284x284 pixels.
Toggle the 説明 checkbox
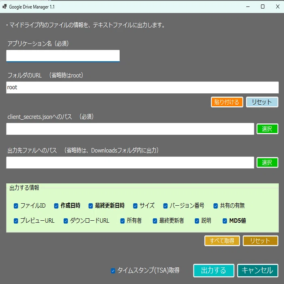pos(197,221)
